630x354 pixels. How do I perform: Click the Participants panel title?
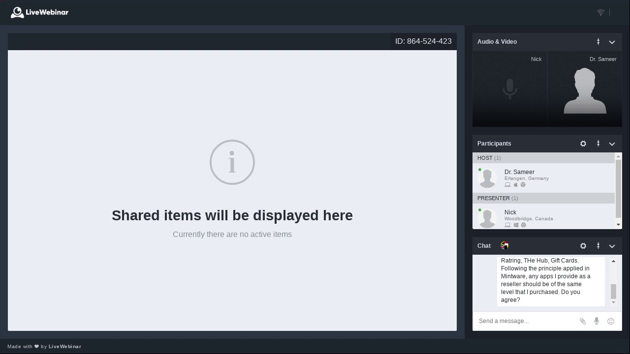point(494,144)
